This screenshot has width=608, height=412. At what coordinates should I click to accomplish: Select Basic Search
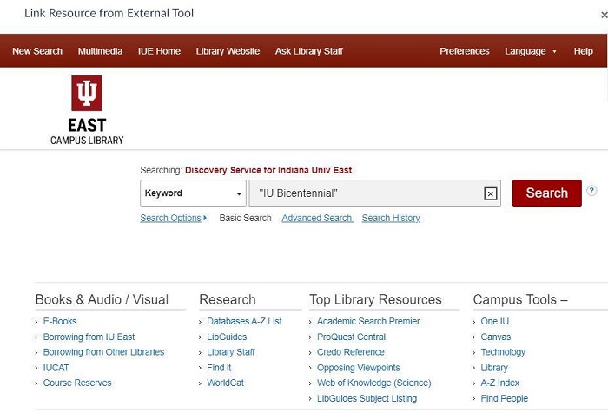(245, 218)
